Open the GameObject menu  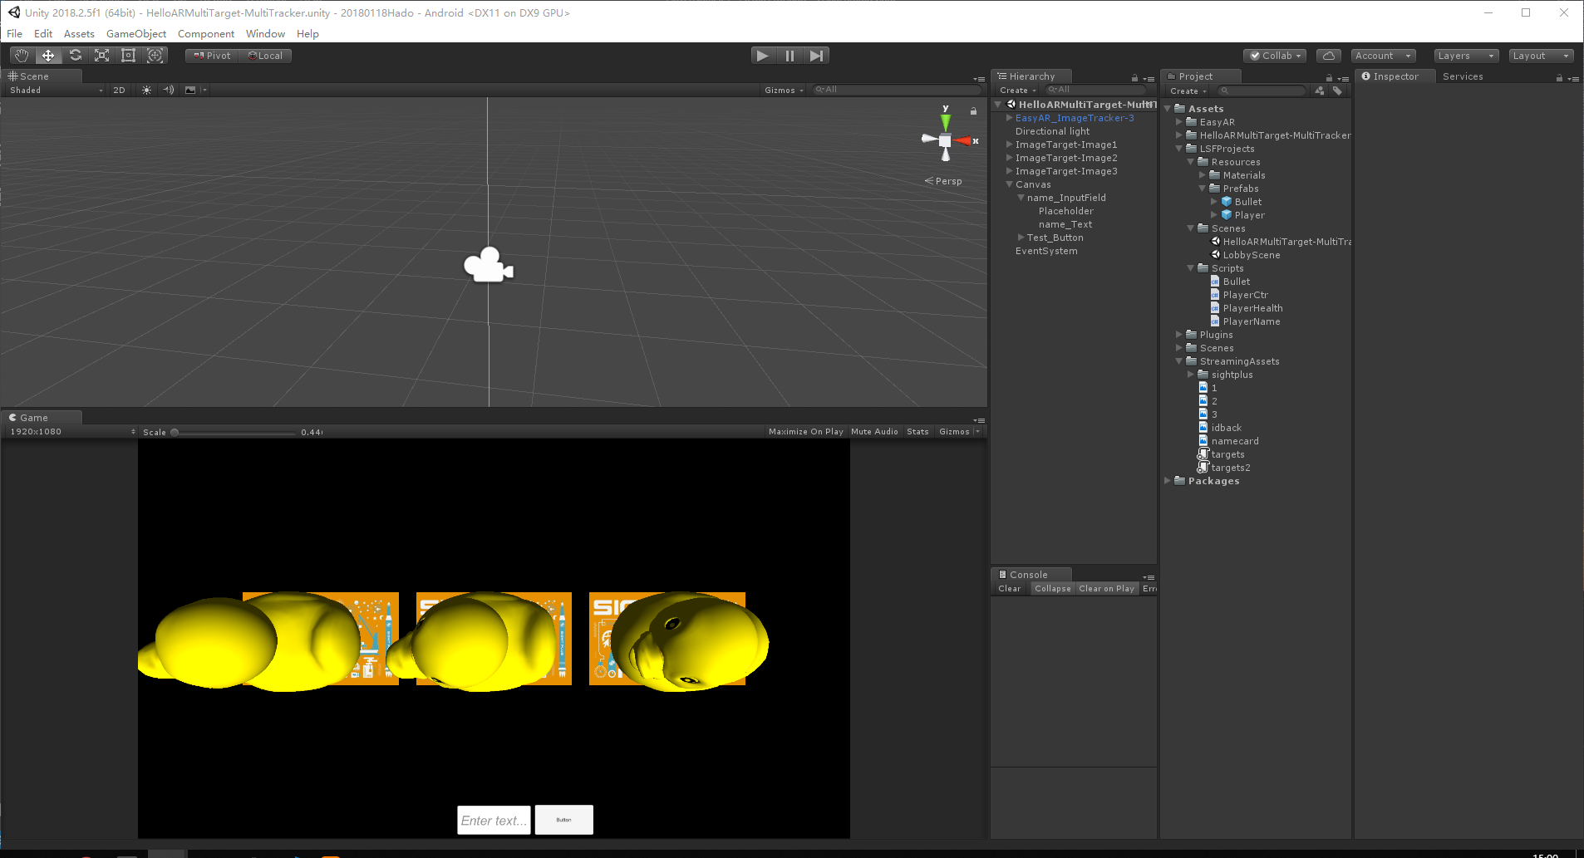click(136, 33)
